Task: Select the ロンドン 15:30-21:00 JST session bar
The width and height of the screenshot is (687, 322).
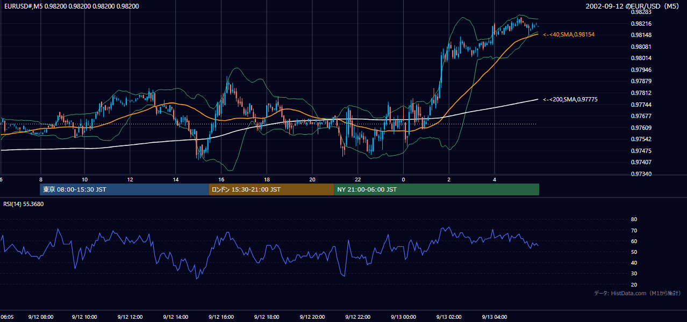Action: [x=271, y=189]
